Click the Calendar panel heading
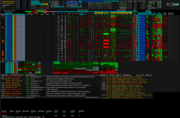 point(4,75)
